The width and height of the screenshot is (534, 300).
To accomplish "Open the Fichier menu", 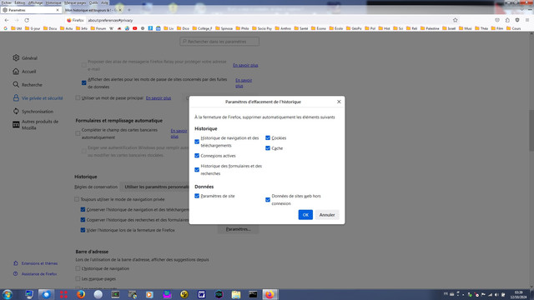I will (x=6, y=2).
